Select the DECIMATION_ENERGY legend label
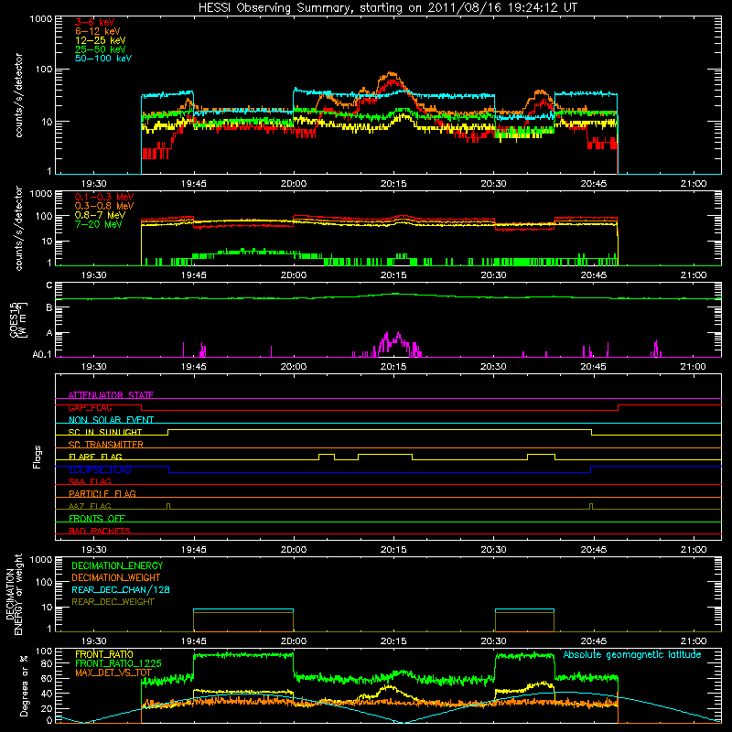Image resolution: width=732 pixels, height=732 pixels. click(117, 565)
